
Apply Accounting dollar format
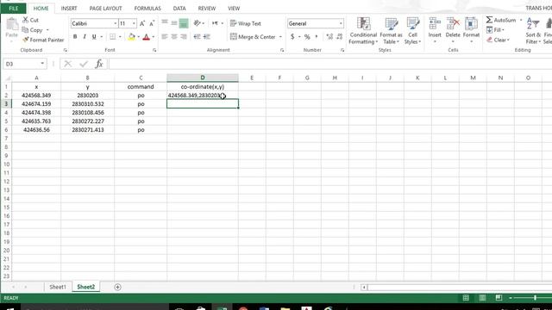pos(292,36)
